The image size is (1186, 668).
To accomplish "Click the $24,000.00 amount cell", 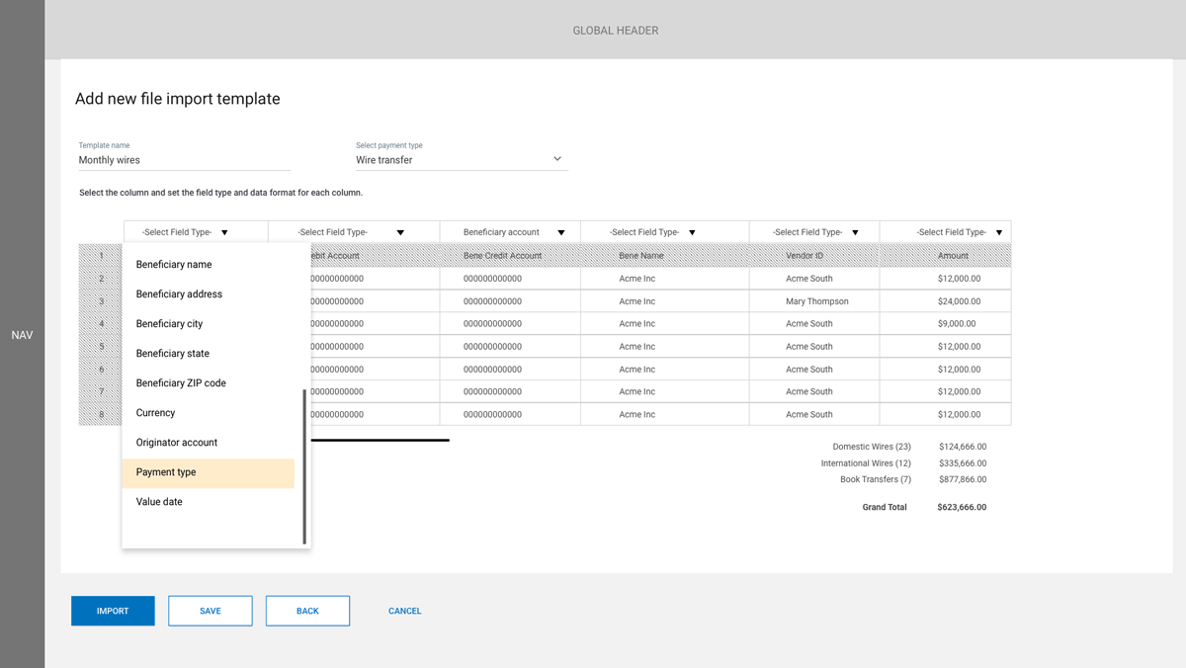I will tap(946, 301).
